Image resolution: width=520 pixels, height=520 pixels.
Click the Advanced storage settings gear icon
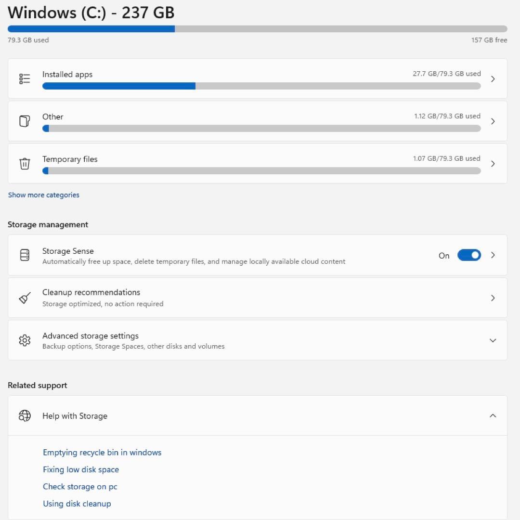pyautogui.click(x=25, y=340)
